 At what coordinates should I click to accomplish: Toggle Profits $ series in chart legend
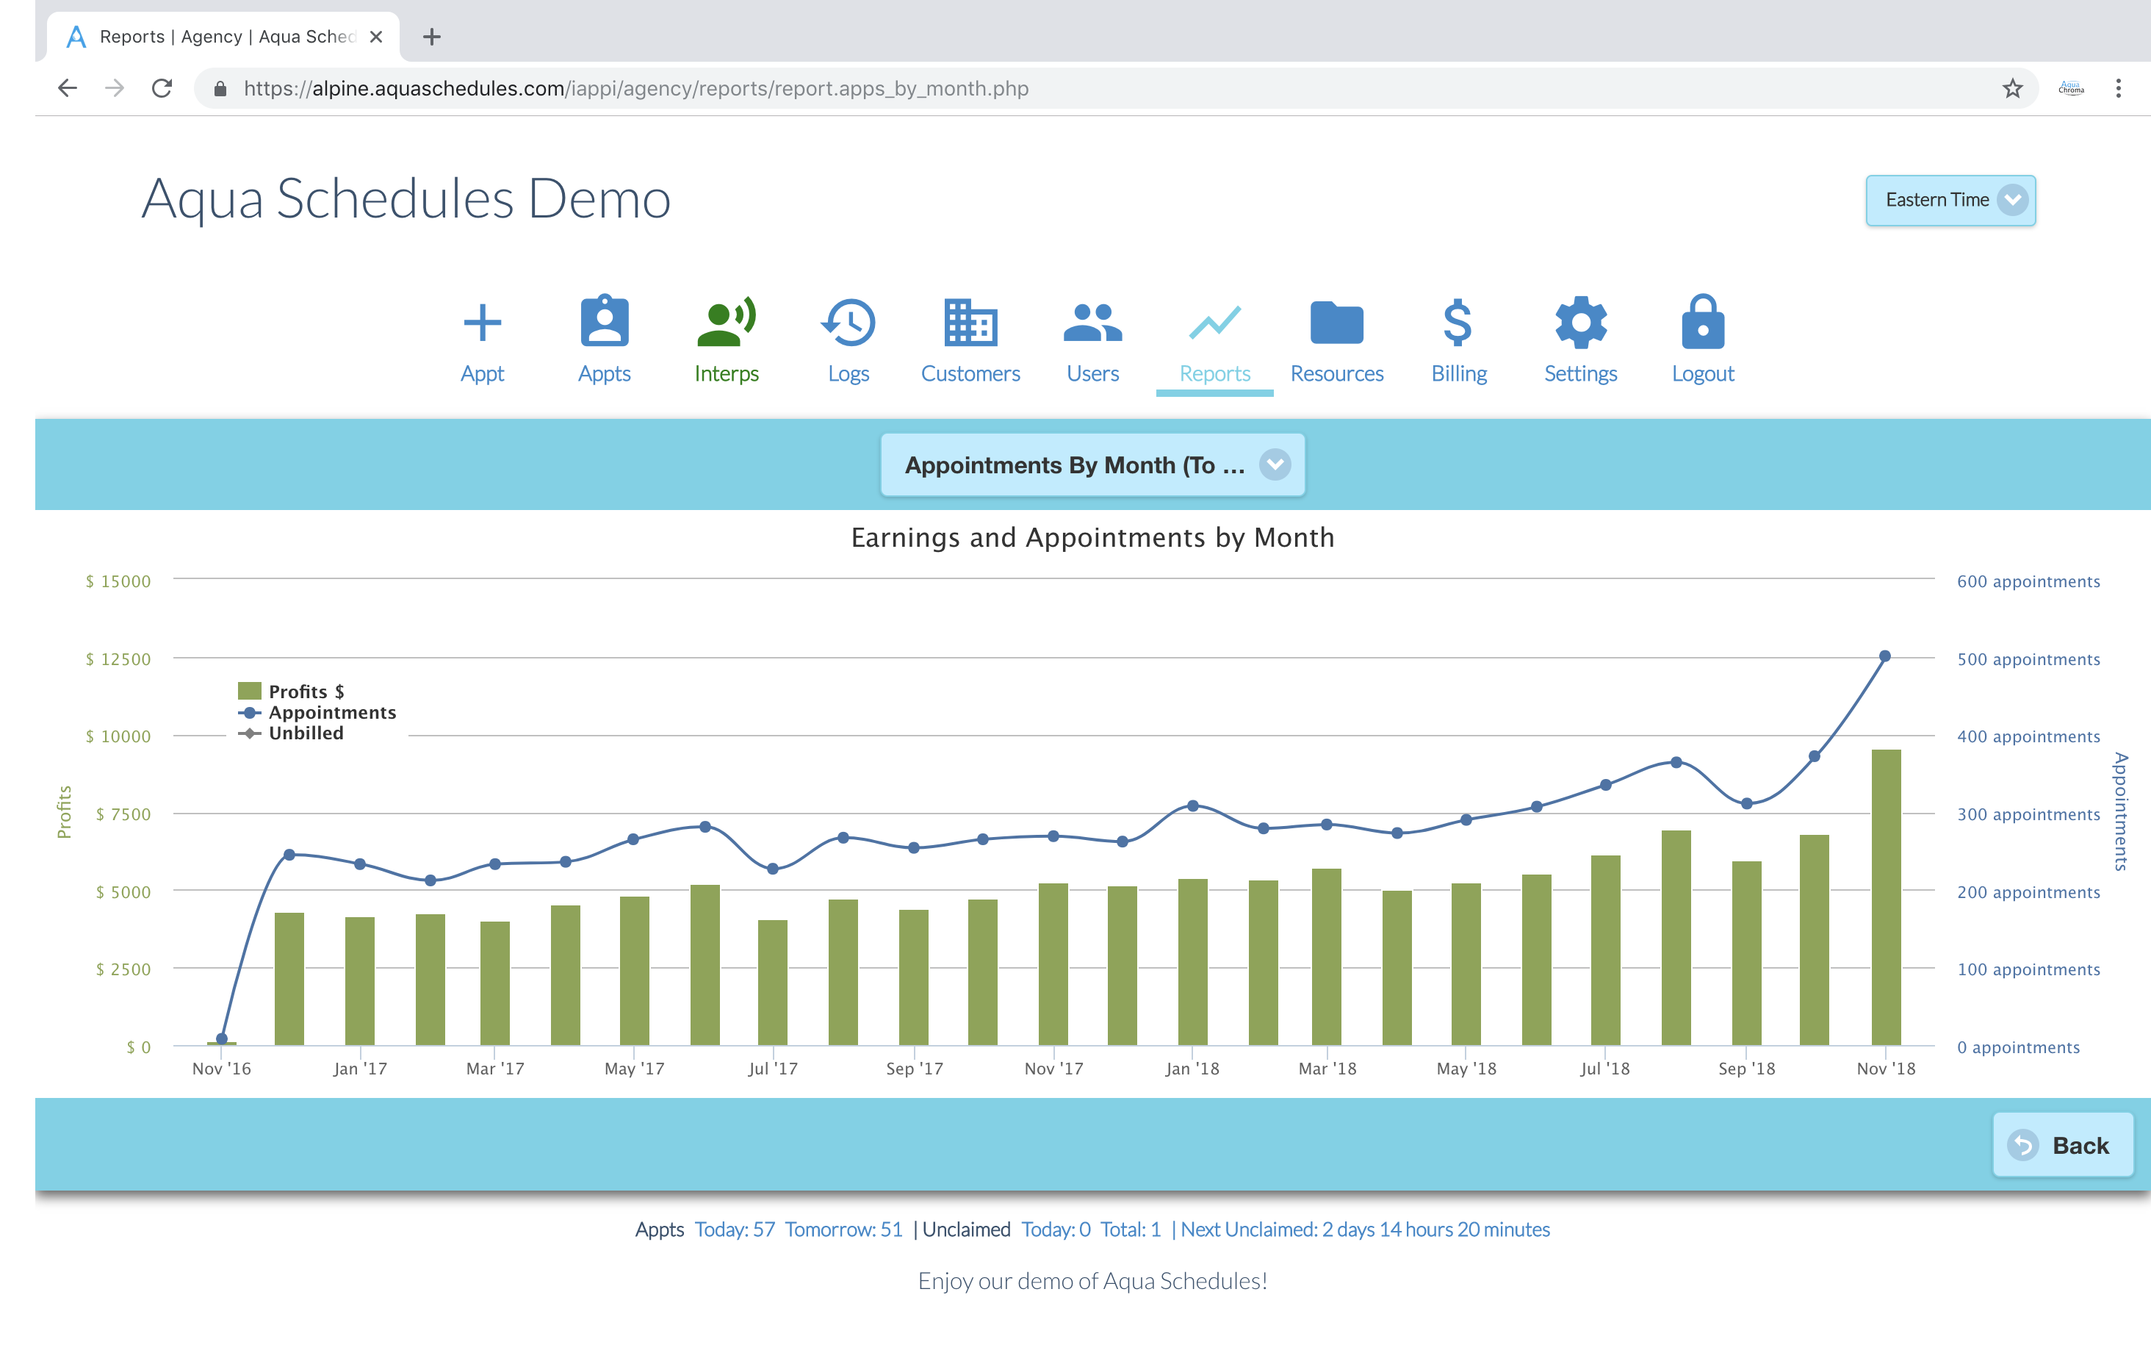click(x=291, y=691)
